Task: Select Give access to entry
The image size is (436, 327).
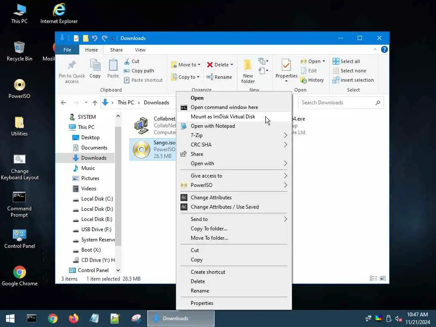Action: [x=234, y=176]
